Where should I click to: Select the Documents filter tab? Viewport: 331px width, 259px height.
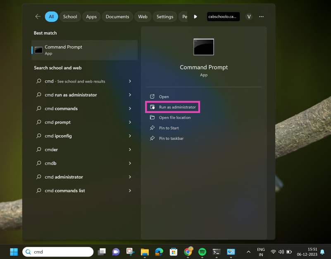tap(117, 16)
